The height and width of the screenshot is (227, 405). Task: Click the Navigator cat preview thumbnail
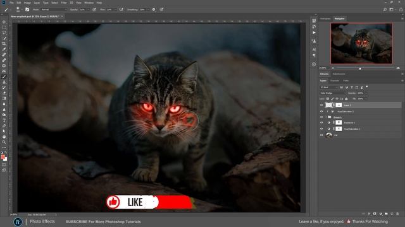point(361,44)
